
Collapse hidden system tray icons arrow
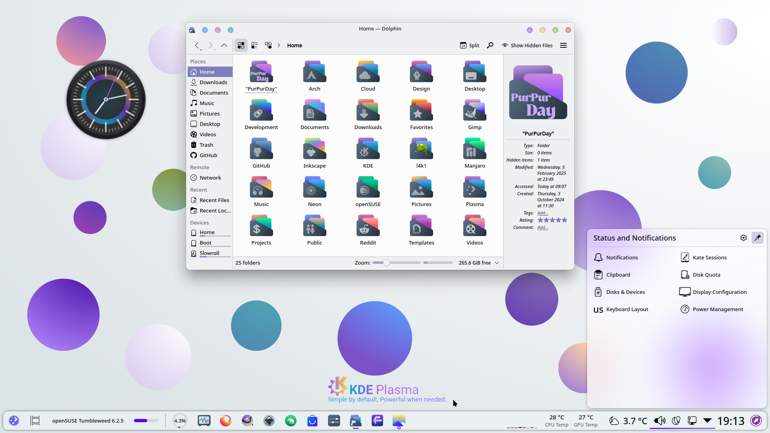[707, 421]
